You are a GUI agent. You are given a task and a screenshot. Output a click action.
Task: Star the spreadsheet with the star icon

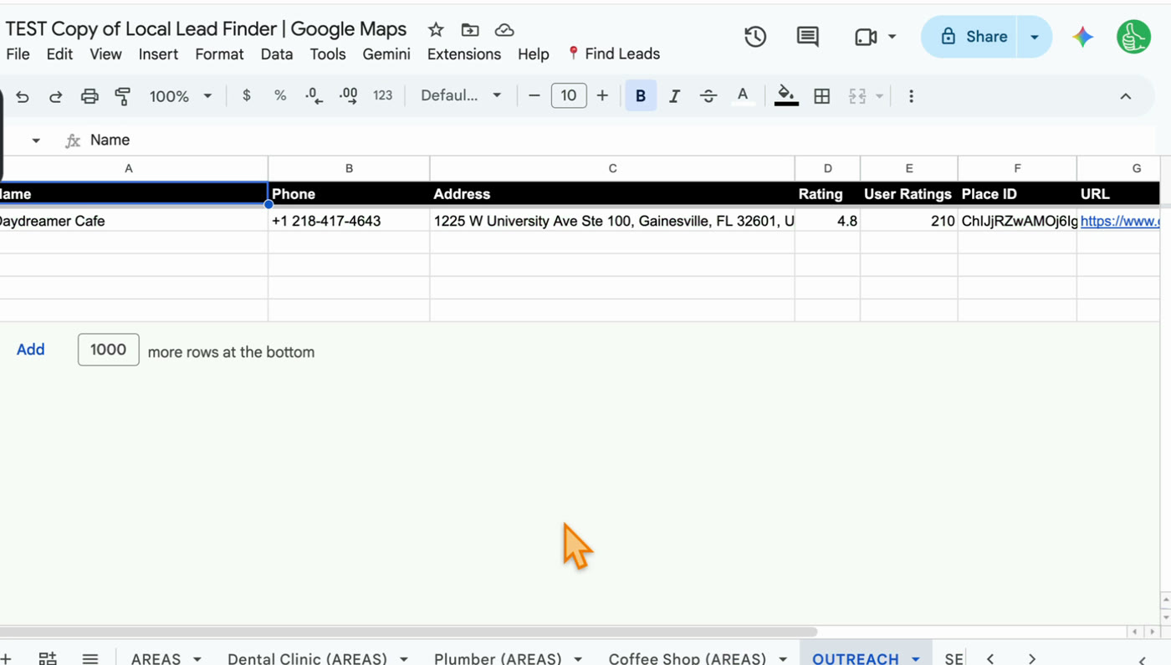[436, 30]
